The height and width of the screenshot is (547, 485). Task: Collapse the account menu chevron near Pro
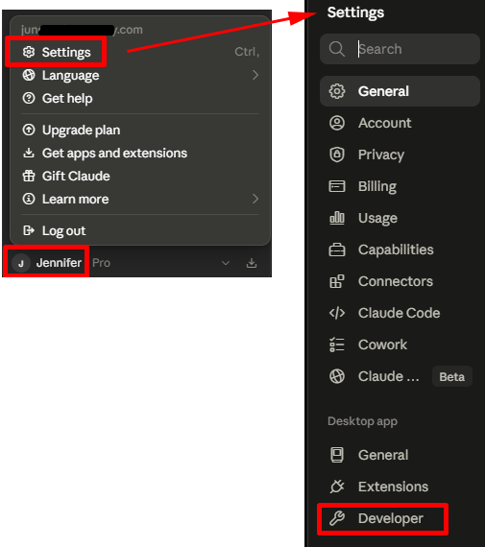point(226,263)
